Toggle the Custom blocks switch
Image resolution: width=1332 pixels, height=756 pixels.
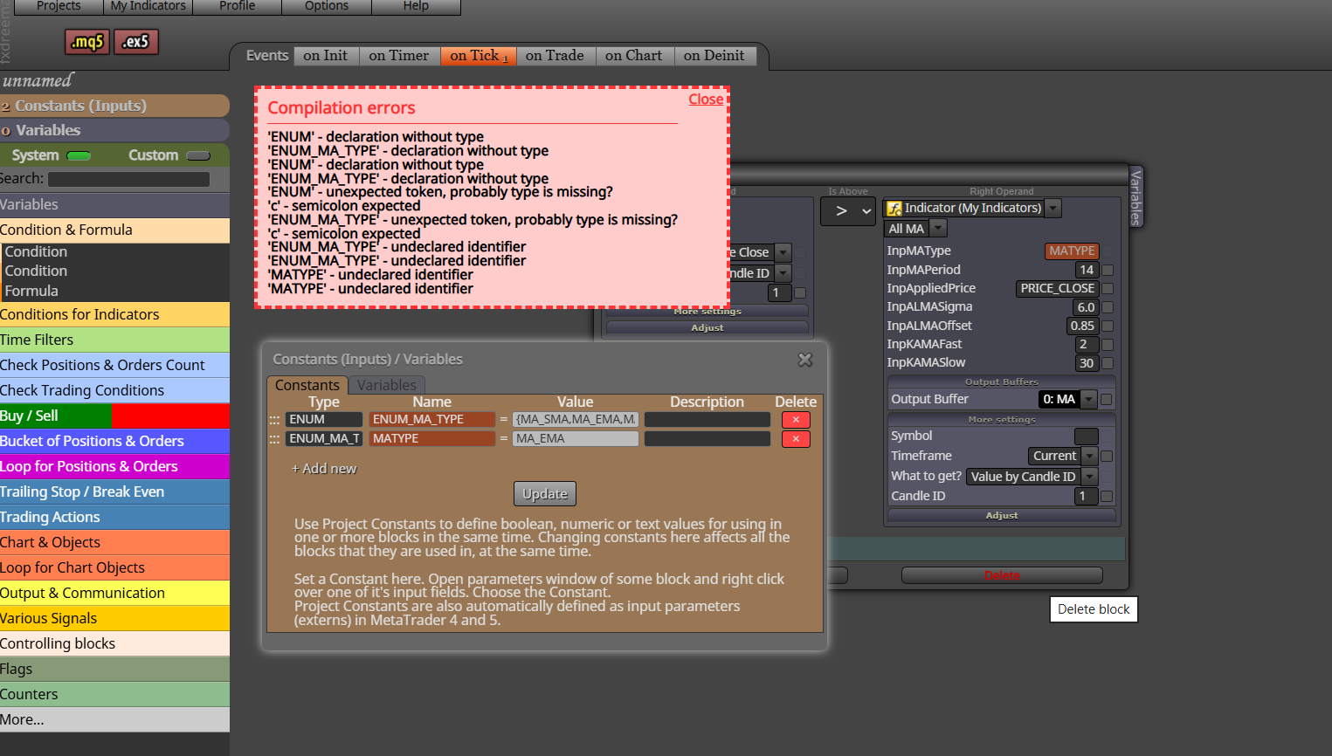click(x=198, y=156)
